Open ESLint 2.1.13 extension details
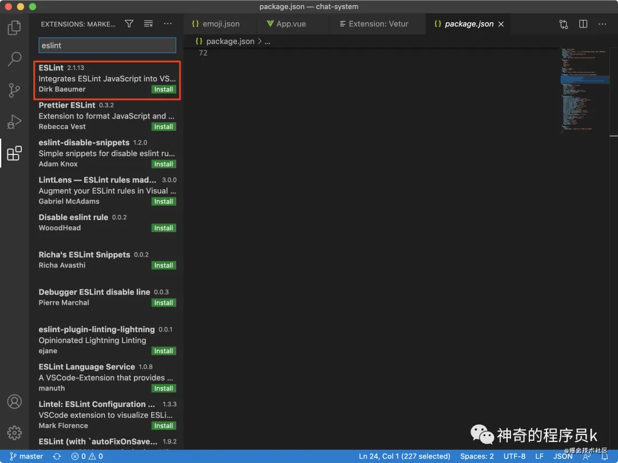 107,79
